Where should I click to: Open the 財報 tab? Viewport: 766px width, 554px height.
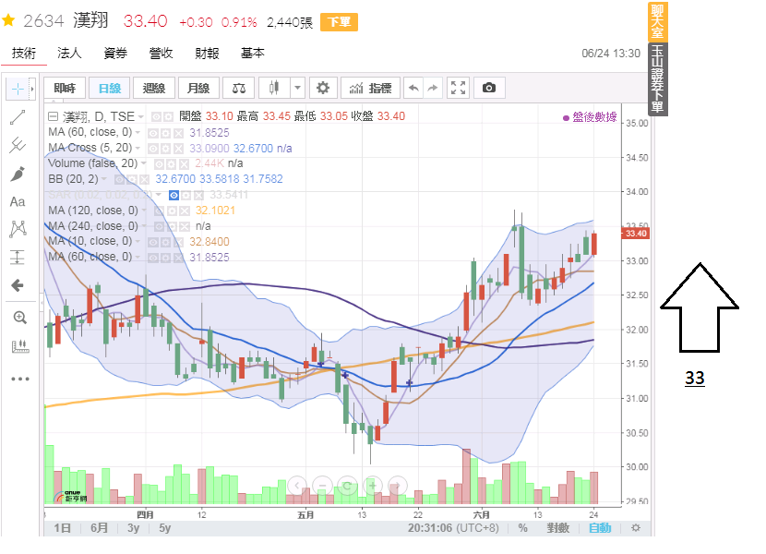point(208,54)
